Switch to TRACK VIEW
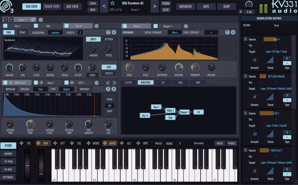Viewport: 298px width, 185px height. (x=51, y=6)
